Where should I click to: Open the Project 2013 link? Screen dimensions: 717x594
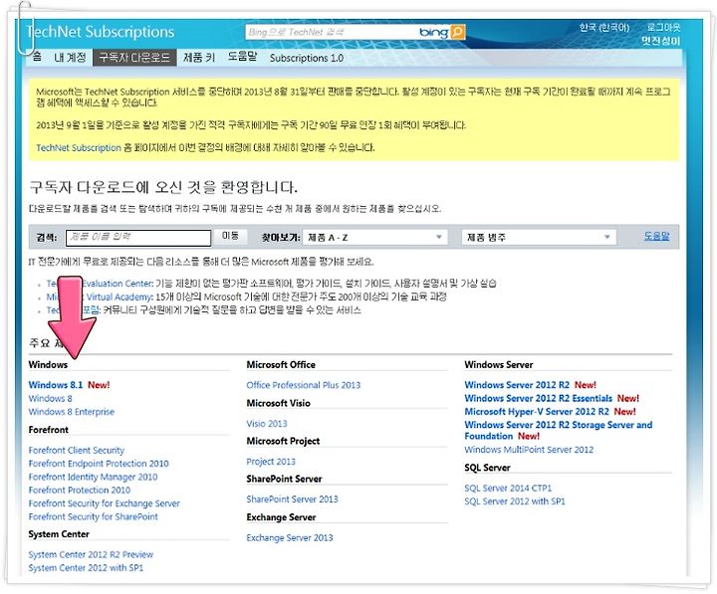(271, 462)
